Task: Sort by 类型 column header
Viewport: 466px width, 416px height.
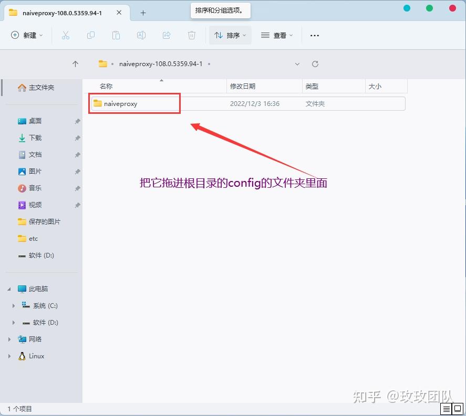Action: 312,87
